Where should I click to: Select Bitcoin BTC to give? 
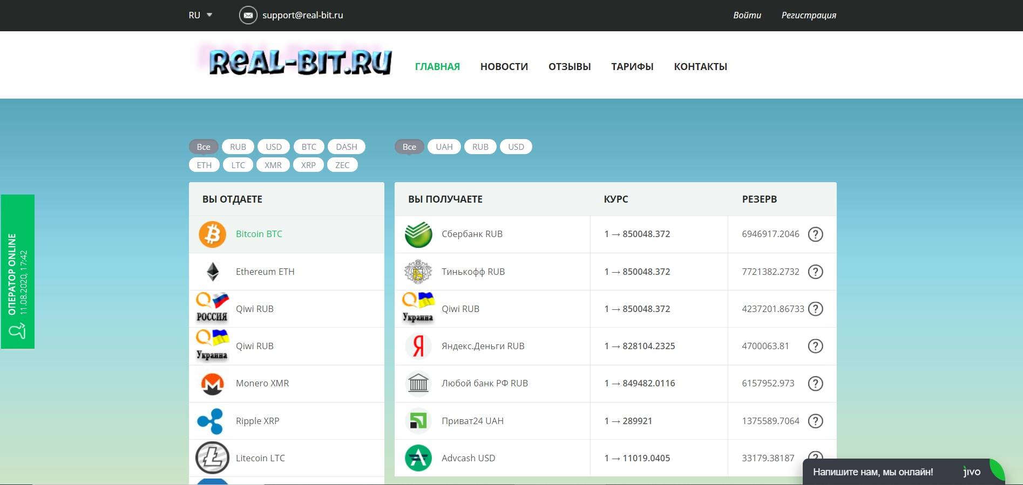pos(287,234)
